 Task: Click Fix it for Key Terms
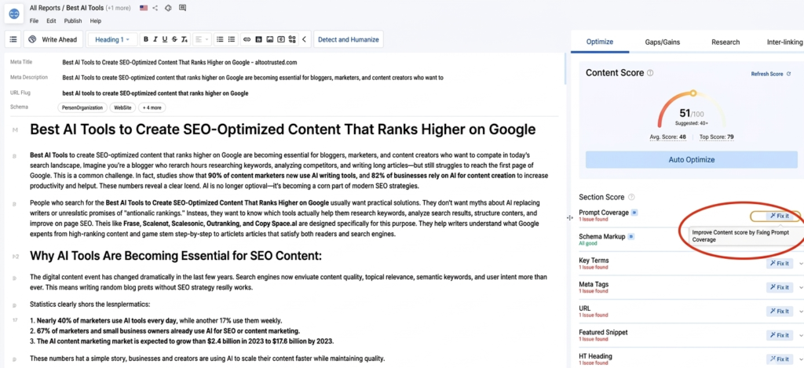click(x=780, y=264)
